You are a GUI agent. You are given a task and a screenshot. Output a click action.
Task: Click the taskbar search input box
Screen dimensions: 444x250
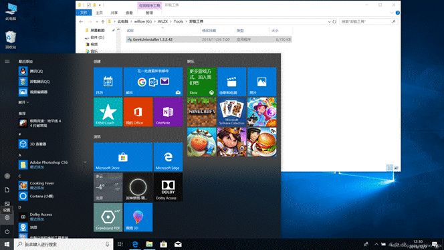point(64,244)
